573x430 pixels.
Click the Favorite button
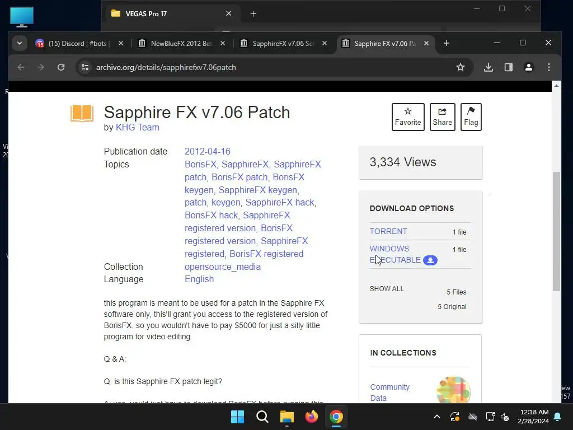click(x=408, y=117)
